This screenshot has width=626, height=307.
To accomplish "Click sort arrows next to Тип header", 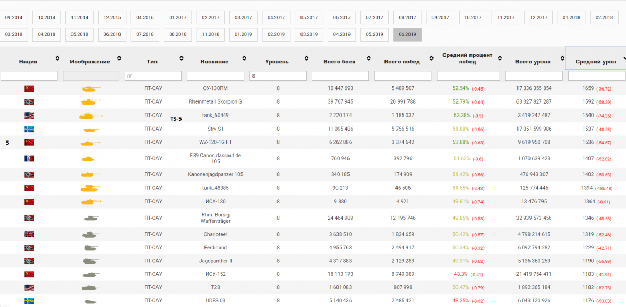I will click(x=182, y=58).
